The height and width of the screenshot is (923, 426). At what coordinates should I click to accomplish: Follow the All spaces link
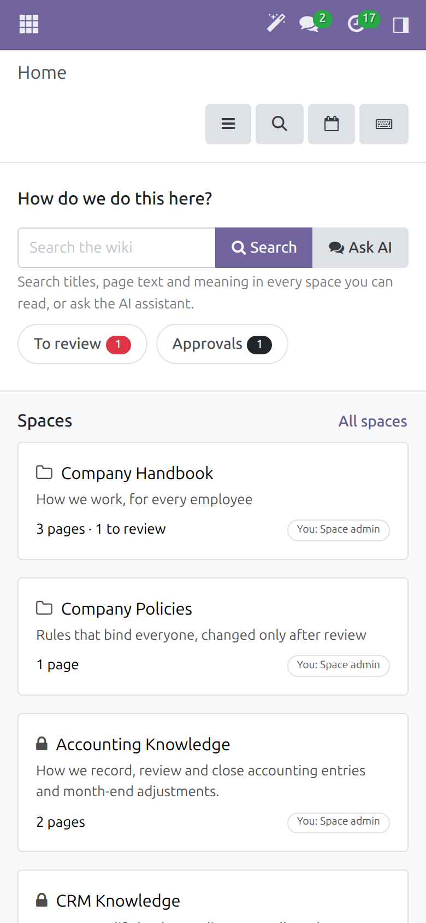tap(373, 421)
